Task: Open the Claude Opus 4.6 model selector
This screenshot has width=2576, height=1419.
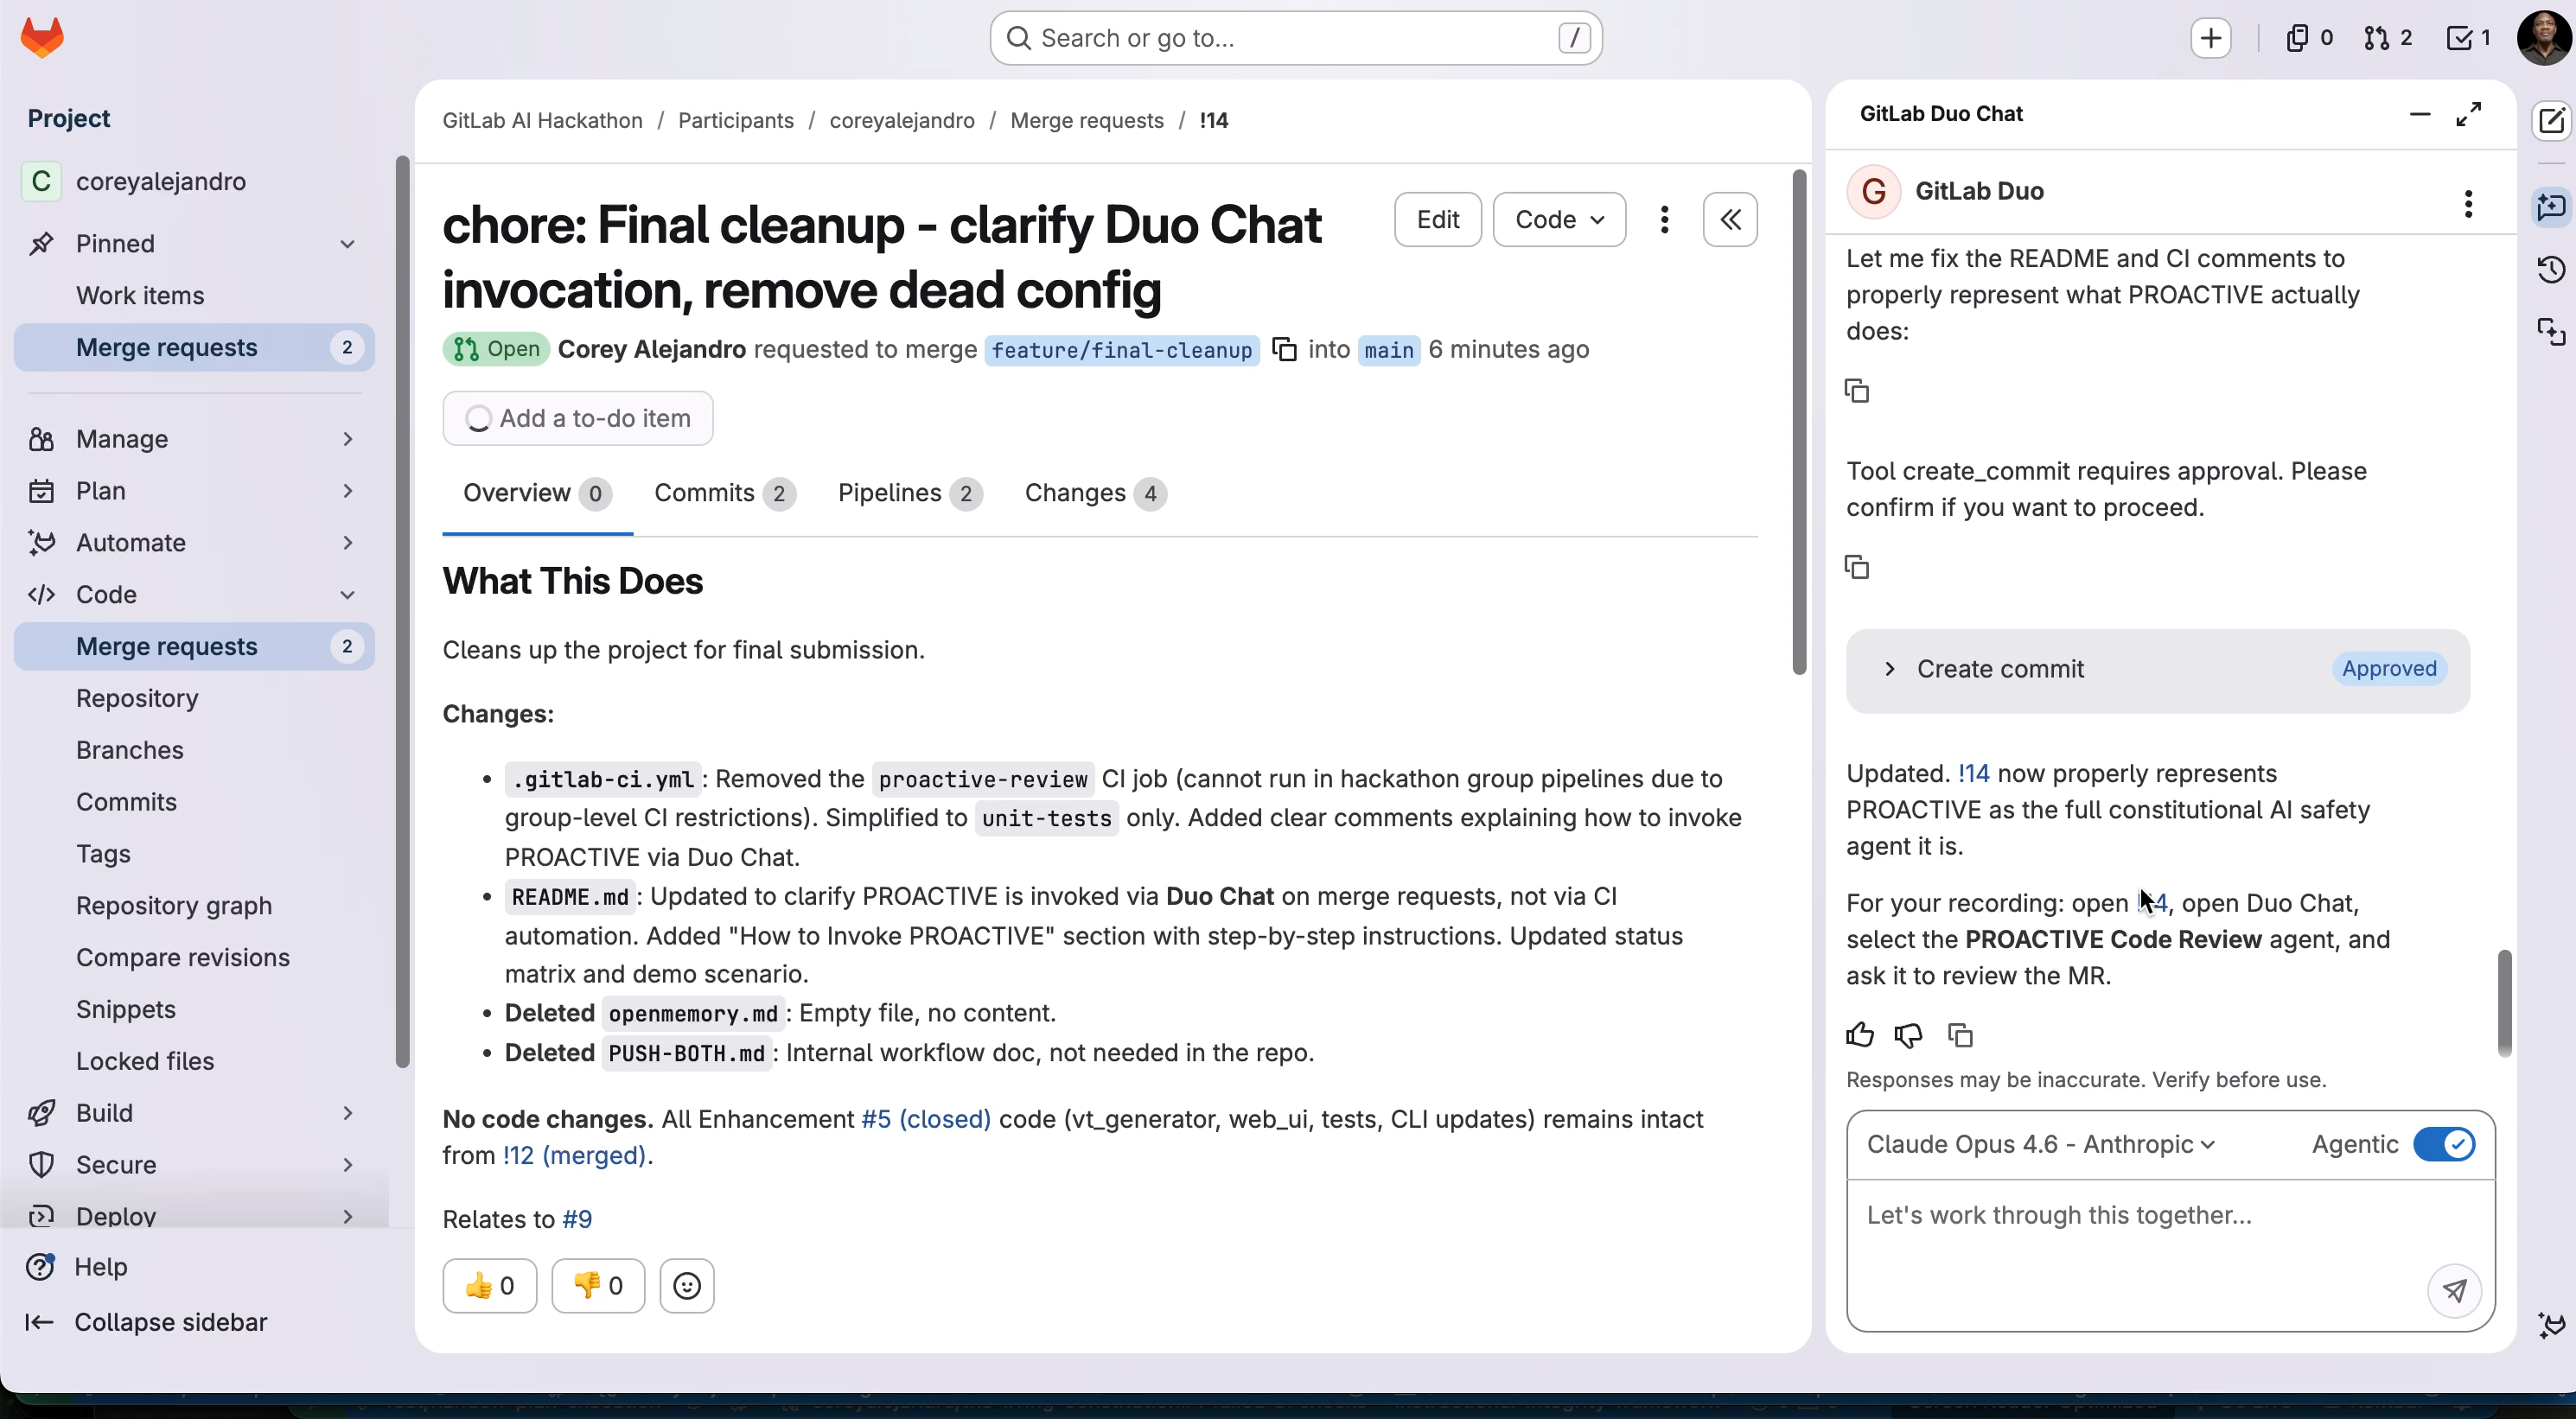Action: tap(2040, 1144)
